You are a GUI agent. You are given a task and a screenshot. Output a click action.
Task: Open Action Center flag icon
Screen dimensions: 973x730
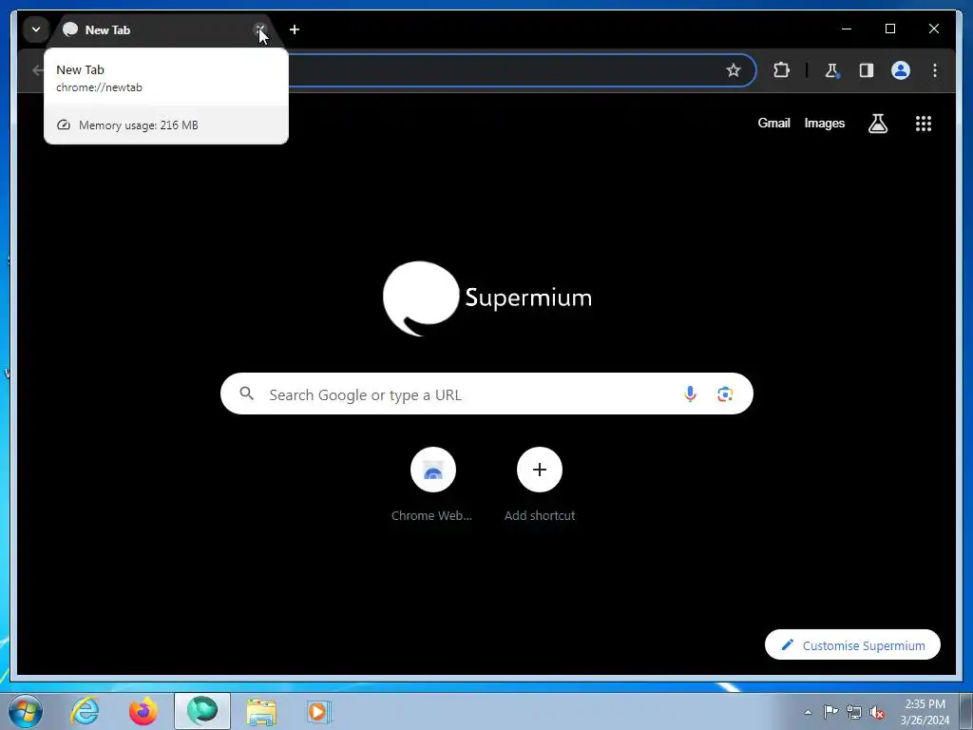pyautogui.click(x=830, y=712)
